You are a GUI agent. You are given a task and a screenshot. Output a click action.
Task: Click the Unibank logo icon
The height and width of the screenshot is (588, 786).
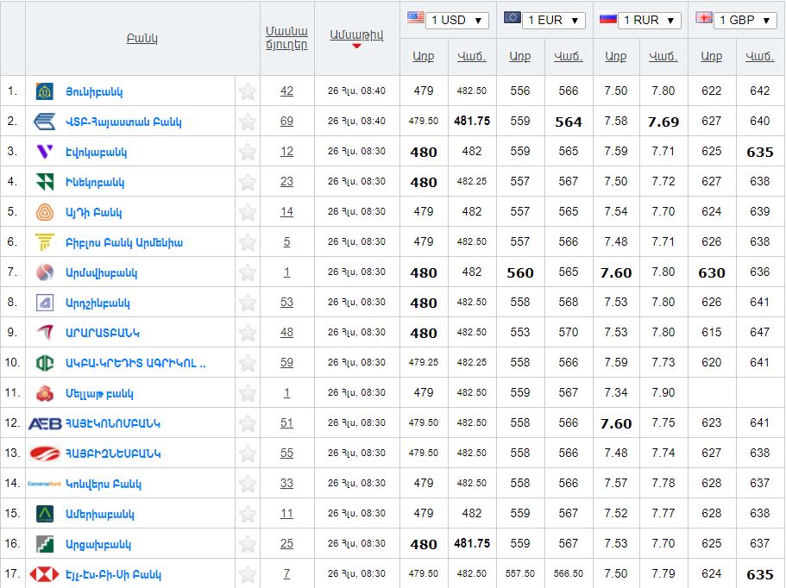pyautogui.click(x=45, y=91)
